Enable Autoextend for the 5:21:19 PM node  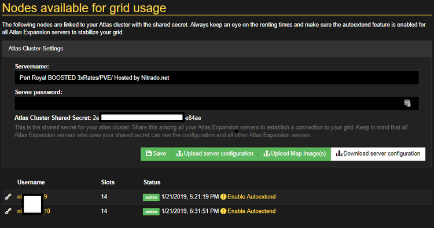[x=251, y=197]
